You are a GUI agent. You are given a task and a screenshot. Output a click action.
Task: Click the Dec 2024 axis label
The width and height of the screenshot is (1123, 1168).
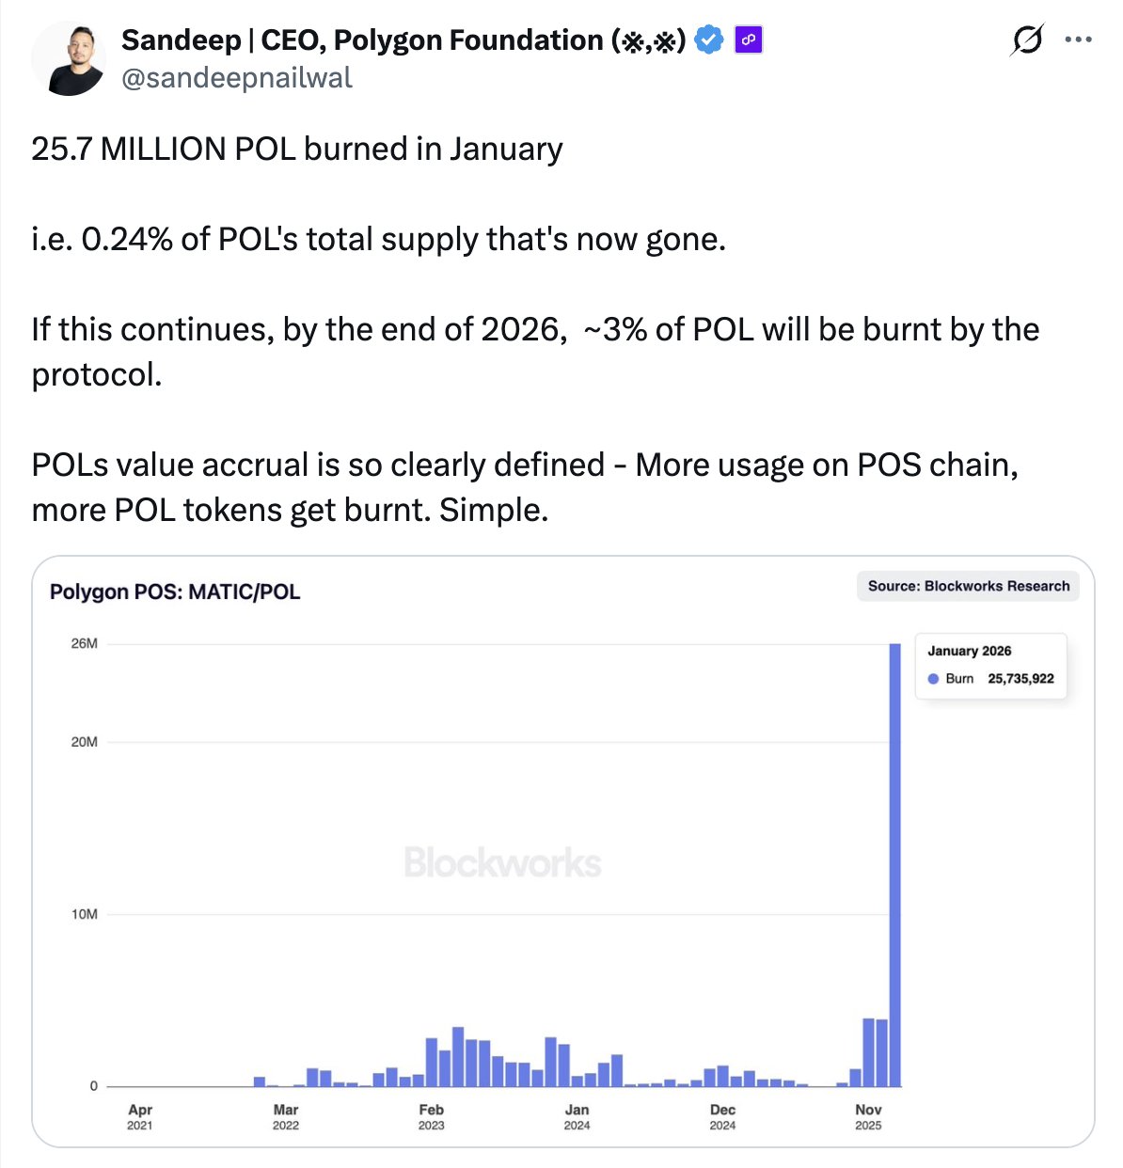coord(722,1116)
